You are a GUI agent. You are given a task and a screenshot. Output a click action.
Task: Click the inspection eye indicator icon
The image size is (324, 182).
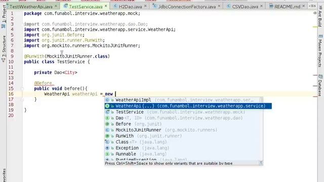pyautogui.click(x=315, y=13)
